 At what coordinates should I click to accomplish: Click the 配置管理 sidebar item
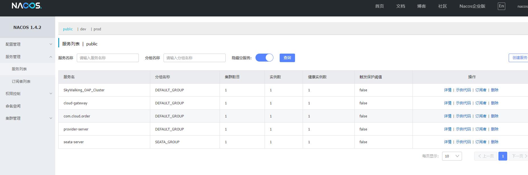point(27,44)
